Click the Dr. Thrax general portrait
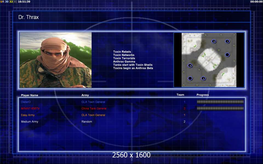The image size is (263, 164). tap(56, 60)
